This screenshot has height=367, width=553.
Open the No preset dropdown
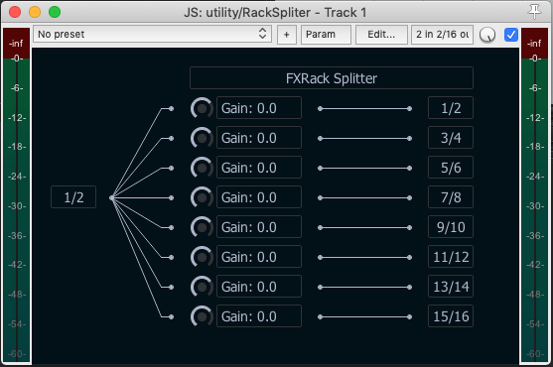coord(152,34)
